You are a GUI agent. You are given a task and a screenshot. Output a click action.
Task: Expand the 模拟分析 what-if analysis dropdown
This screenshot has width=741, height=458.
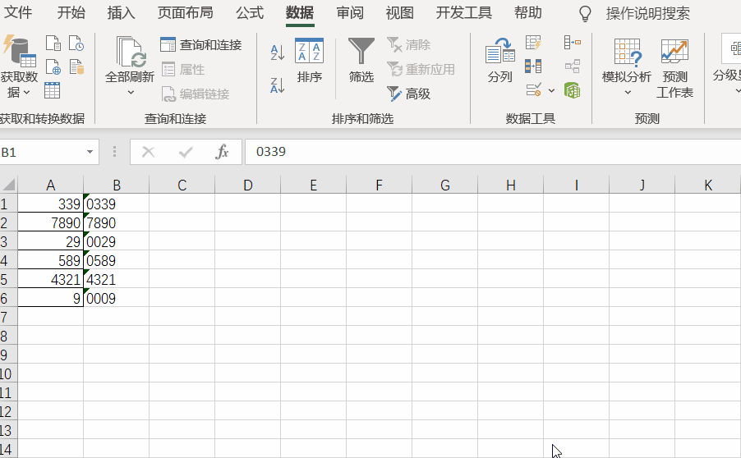[x=628, y=93]
